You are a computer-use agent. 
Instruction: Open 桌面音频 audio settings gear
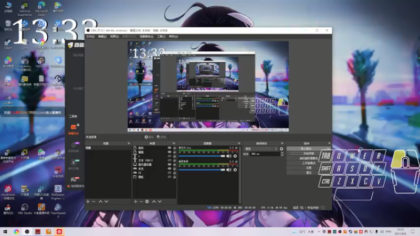click(x=235, y=169)
